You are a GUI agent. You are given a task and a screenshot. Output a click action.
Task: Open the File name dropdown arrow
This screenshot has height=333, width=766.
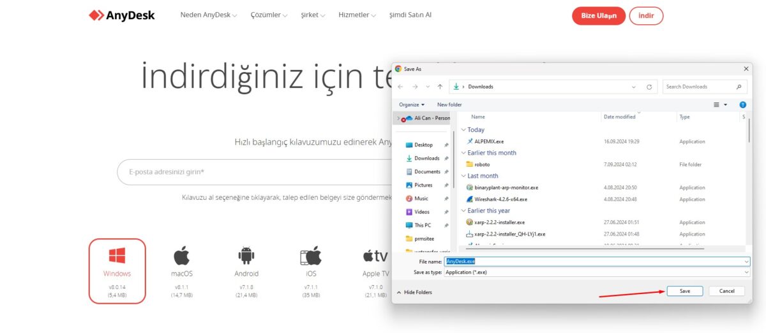(746, 261)
